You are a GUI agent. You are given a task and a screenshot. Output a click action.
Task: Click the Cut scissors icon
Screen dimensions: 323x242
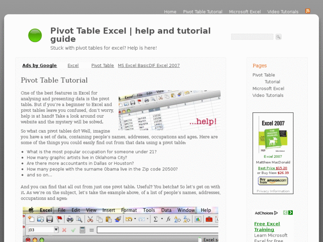tap(90, 219)
